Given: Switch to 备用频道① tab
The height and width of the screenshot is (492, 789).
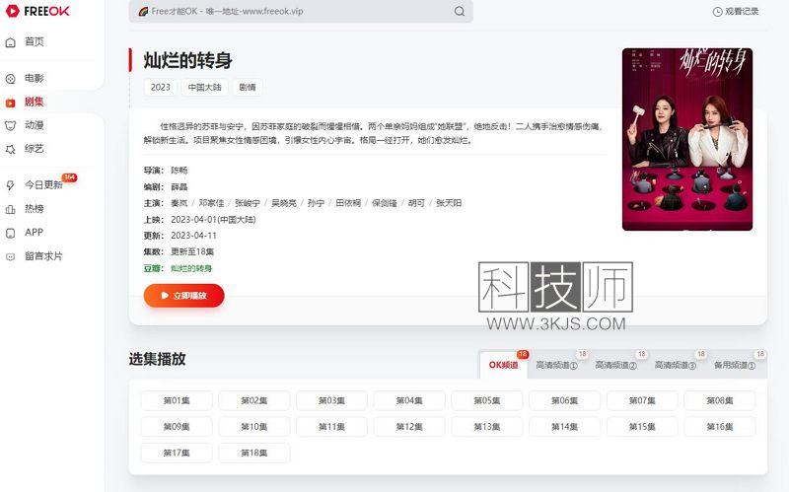Looking at the screenshot, I should (x=735, y=365).
